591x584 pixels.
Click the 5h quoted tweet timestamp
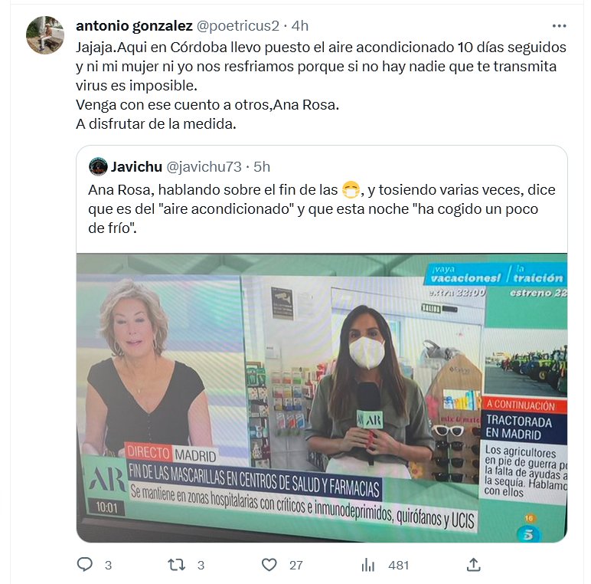click(262, 166)
